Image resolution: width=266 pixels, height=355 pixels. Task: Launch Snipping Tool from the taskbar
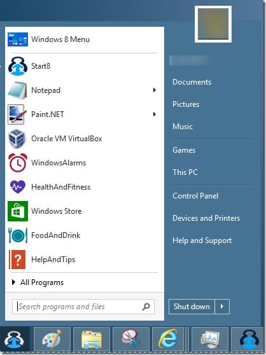click(131, 339)
